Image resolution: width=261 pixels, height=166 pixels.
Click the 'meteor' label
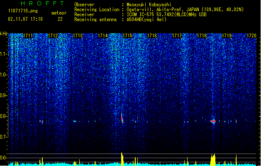(59, 13)
